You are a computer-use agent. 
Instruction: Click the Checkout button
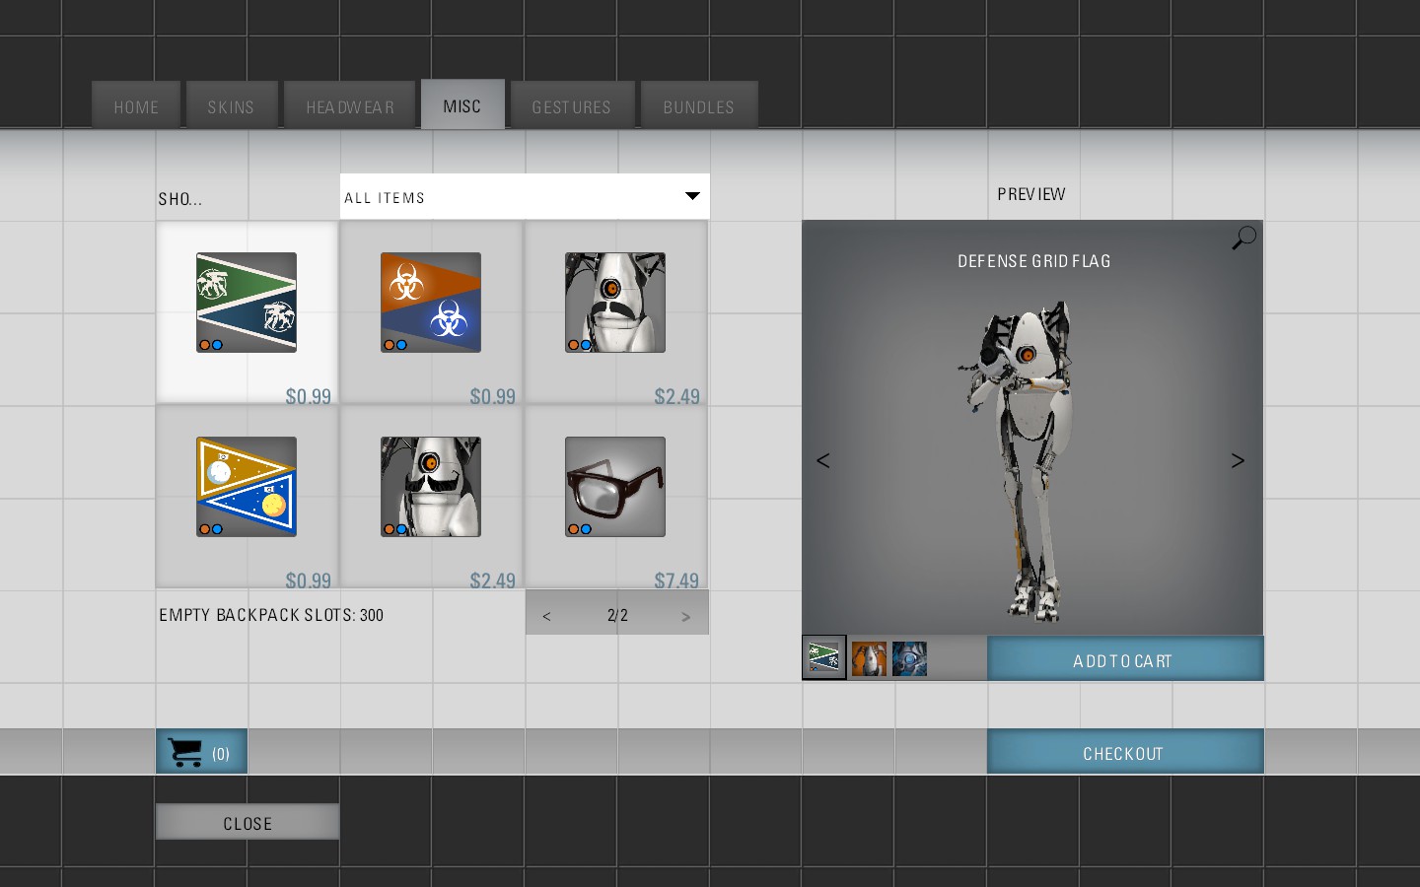1125,752
